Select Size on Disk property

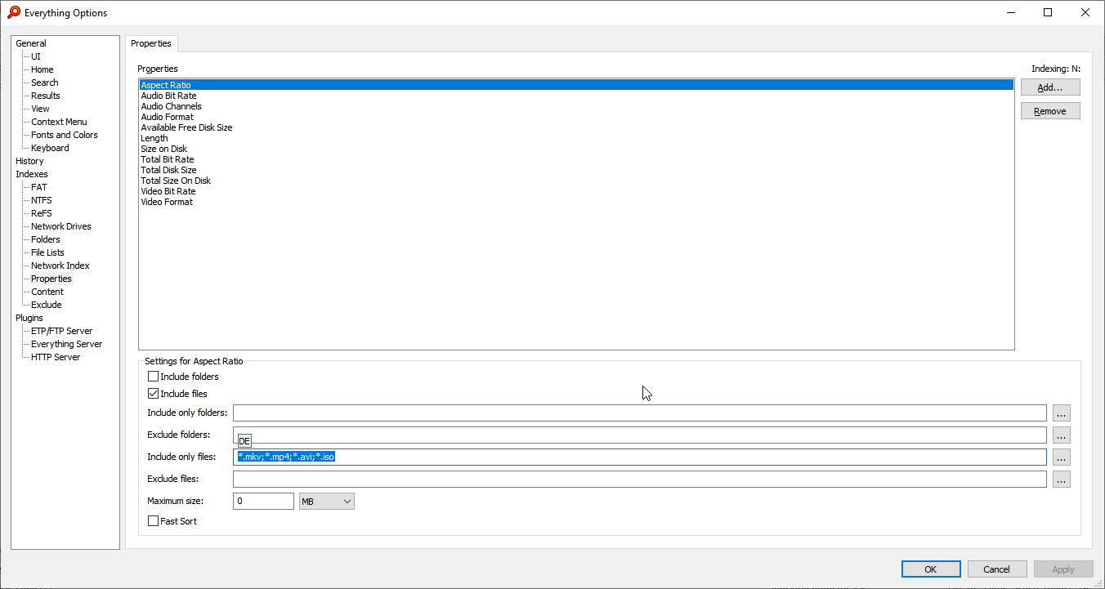(x=576, y=149)
